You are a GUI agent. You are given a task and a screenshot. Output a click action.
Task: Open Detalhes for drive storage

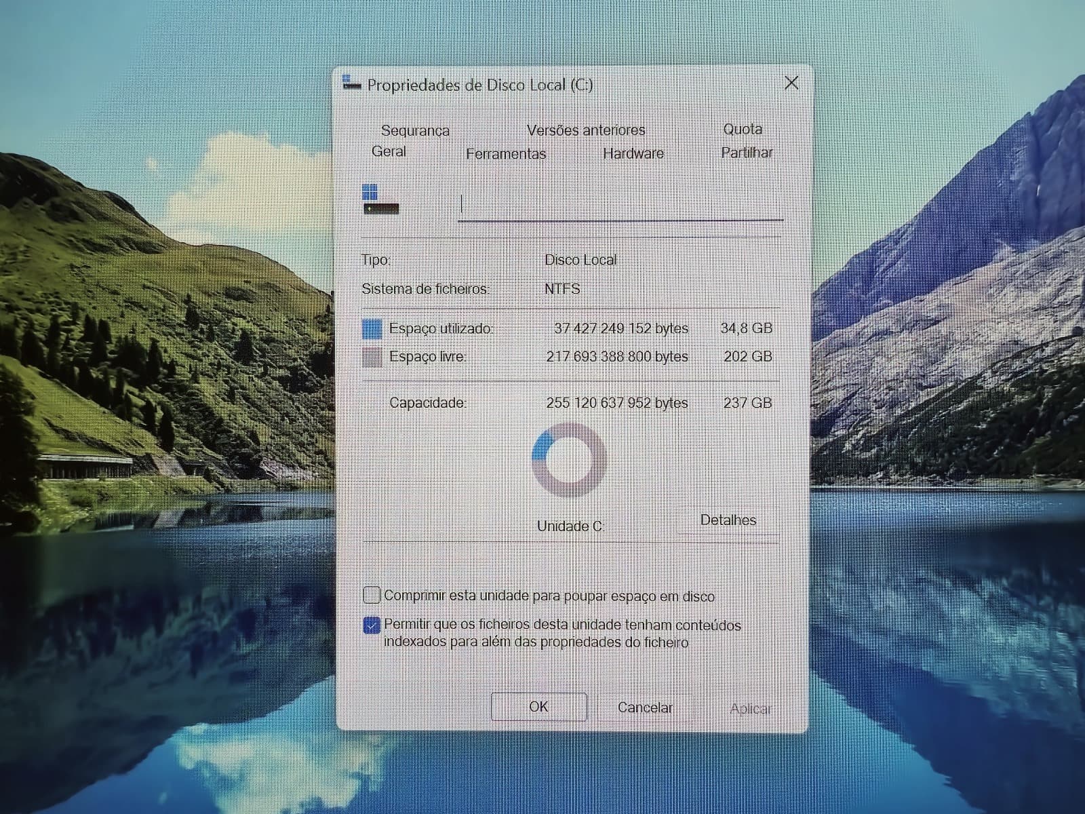[728, 520]
